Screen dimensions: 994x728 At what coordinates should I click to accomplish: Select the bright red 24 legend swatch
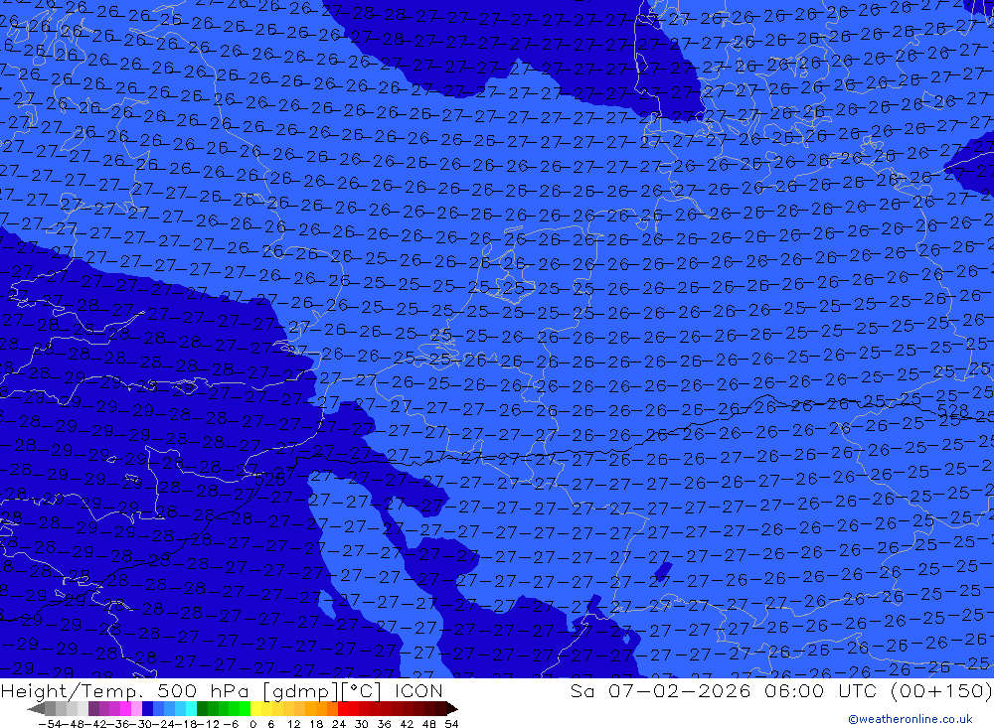tap(343, 708)
